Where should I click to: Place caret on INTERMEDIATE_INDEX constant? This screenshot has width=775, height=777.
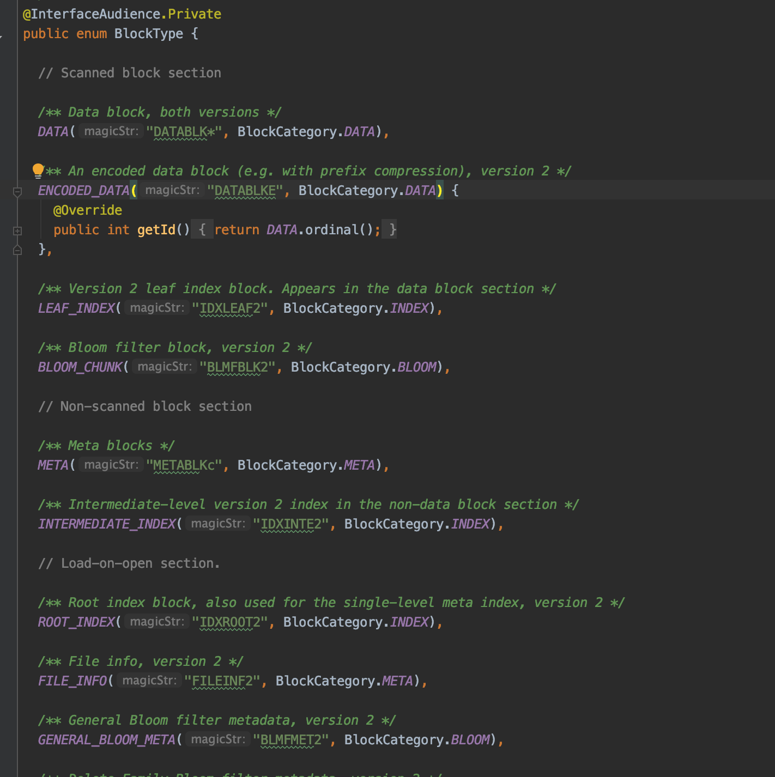(x=107, y=524)
